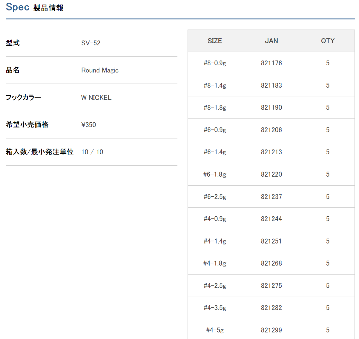Click JAN code 821190
The height and width of the screenshot is (339, 359).
271,107
